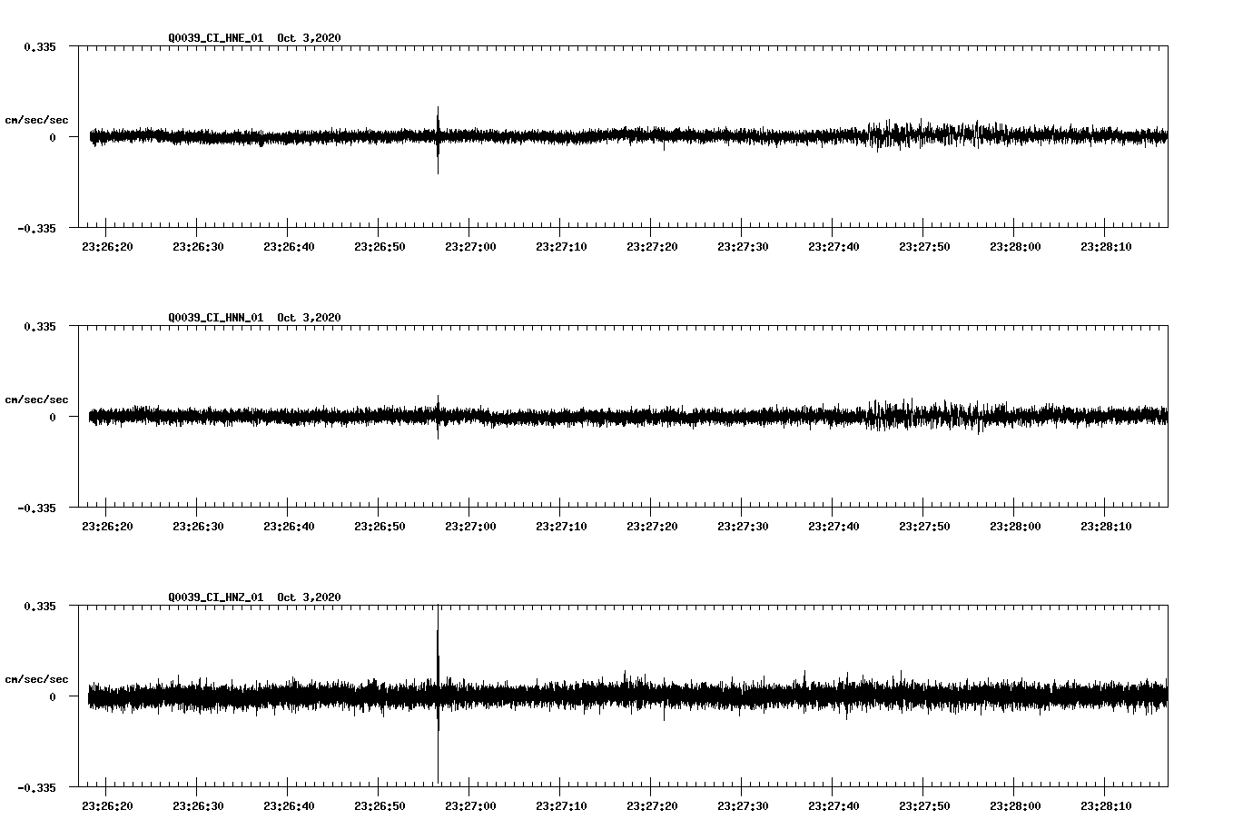Click the Oct 3,2020 date label on top plot
Image resolution: width=1233 pixels, height=839 pixels.
coord(309,38)
